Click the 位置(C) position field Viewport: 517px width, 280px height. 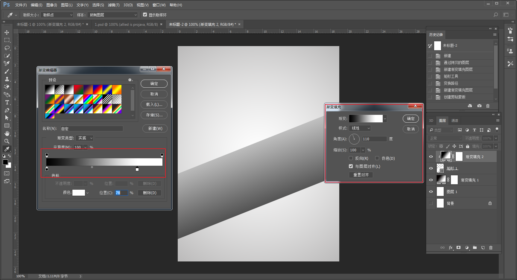pos(121,193)
